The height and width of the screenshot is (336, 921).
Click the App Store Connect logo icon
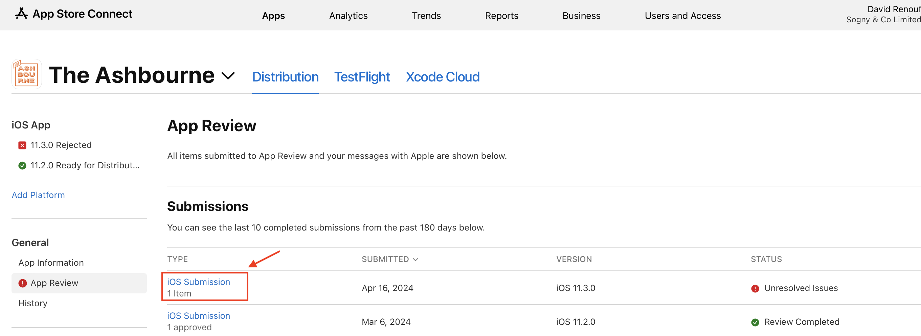tap(21, 14)
